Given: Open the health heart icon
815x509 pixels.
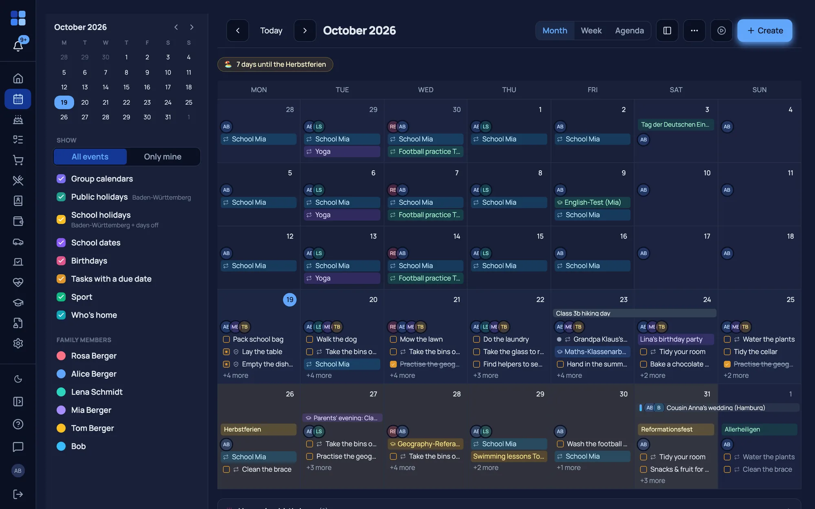Looking at the screenshot, I should [x=18, y=282].
